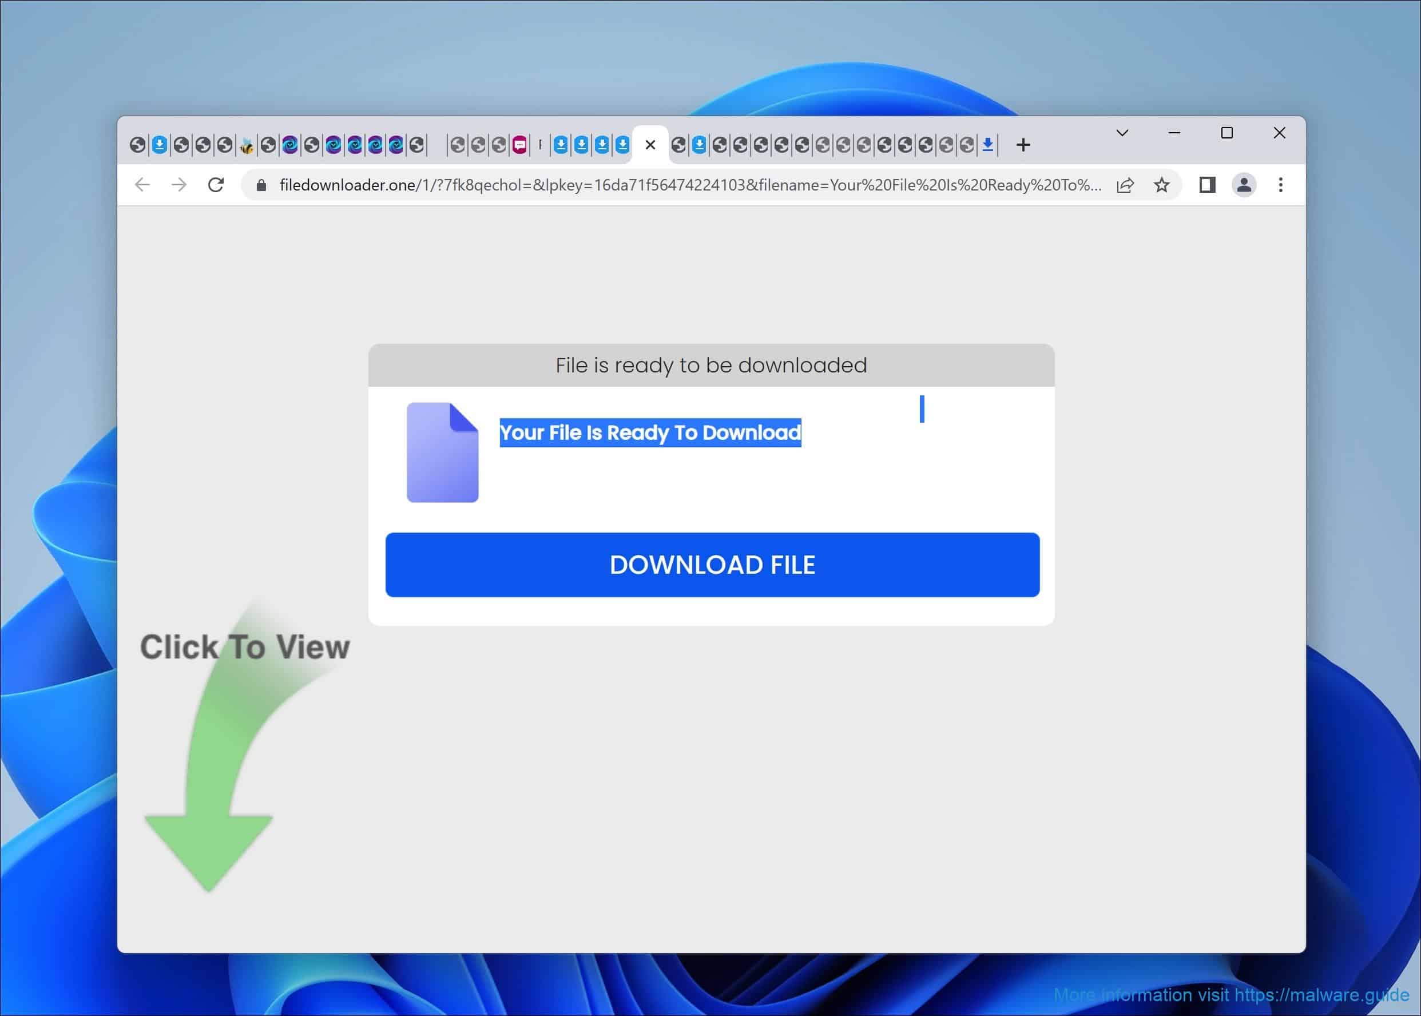Click the address bar to edit the URL
This screenshot has height=1016, width=1421.
coord(688,185)
